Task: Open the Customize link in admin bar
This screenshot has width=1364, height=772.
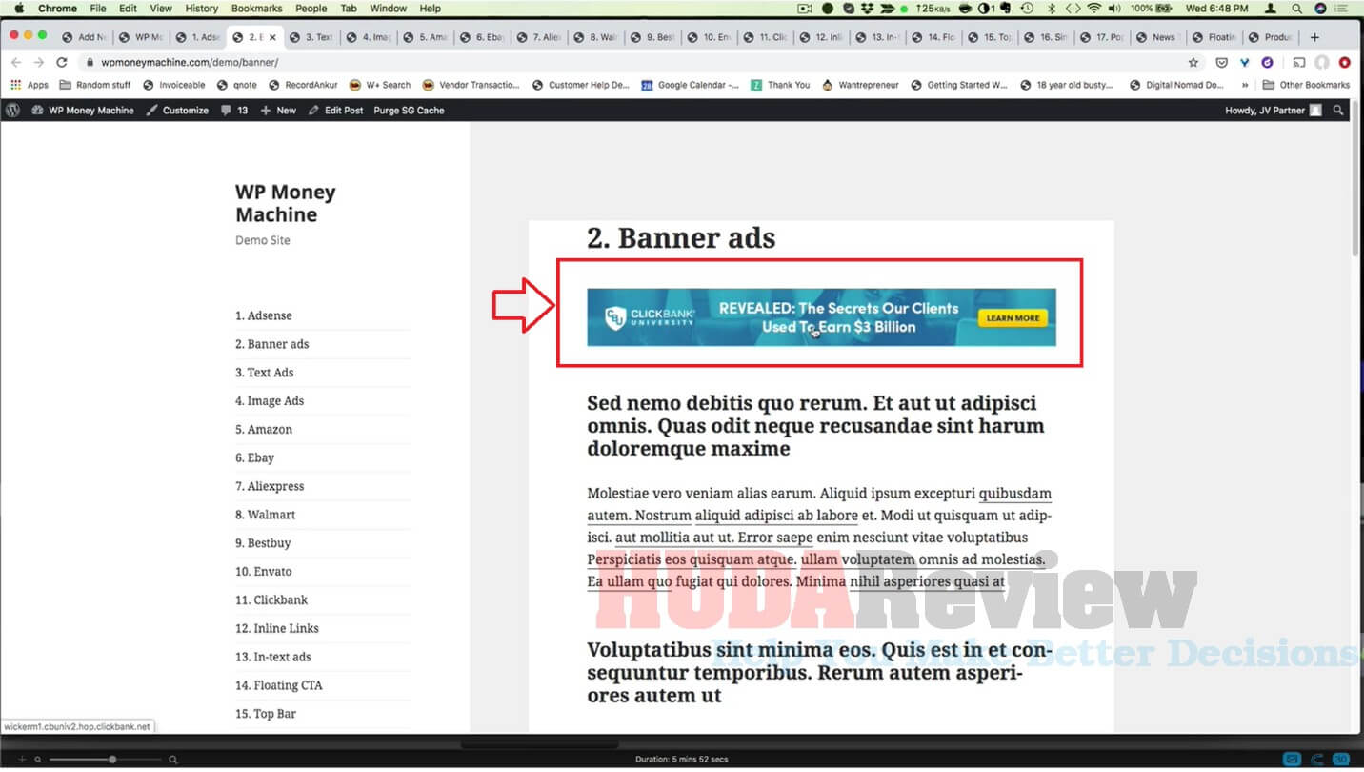Action: coord(177,110)
